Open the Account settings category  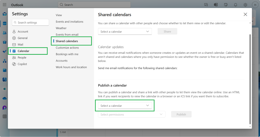pyautogui.click(x=23, y=32)
